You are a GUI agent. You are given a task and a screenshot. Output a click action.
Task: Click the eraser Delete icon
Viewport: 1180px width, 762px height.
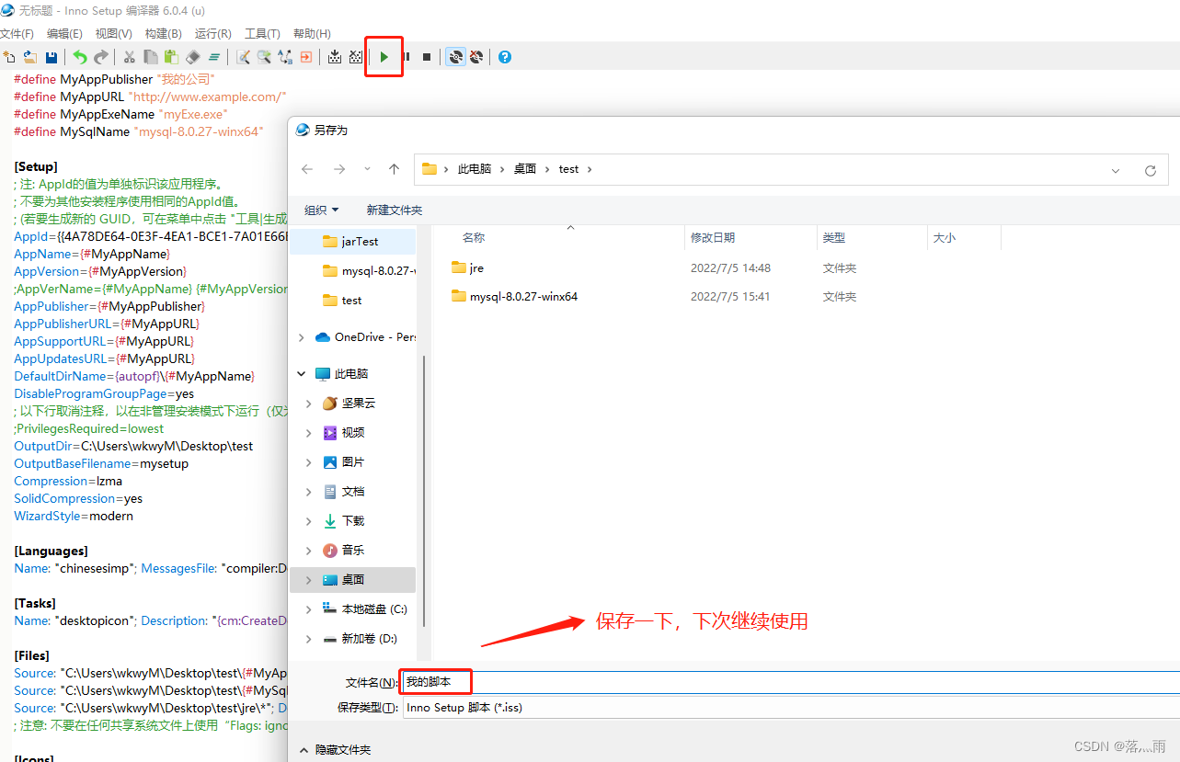(x=192, y=57)
